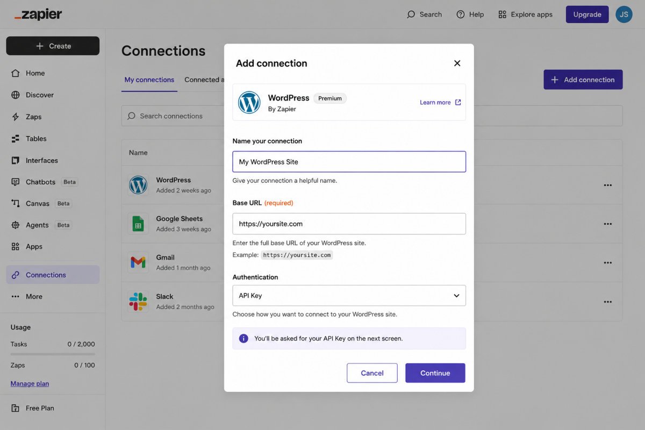Click the Base URL input field
Image resolution: width=645 pixels, height=430 pixels.
[x=349, y=224]
